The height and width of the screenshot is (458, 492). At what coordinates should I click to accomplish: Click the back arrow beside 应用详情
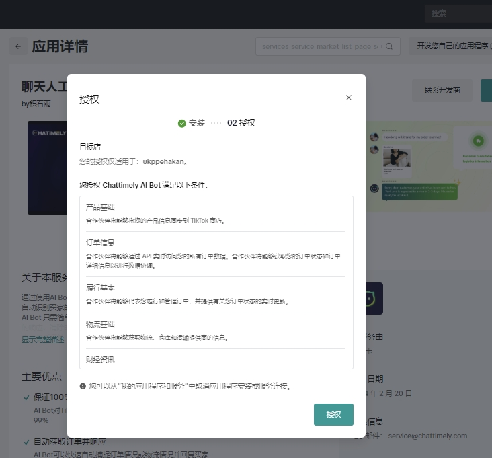click(18, 46)
